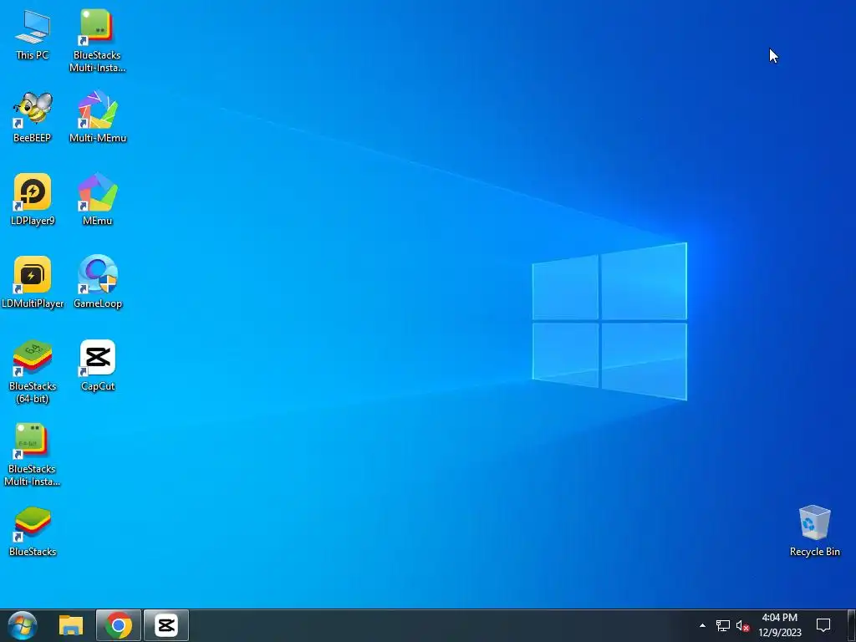Select the top BlueStacks Multi-Instance shortcut beside This PC
The height and width of the screenshot is (642, 856).
tap(97, 41)
